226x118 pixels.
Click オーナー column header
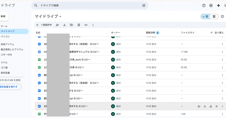[x=116, y=33]
